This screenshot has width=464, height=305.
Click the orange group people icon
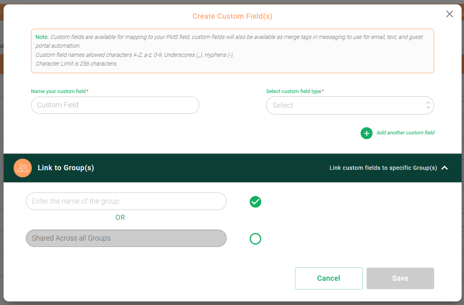pos(23,168)
